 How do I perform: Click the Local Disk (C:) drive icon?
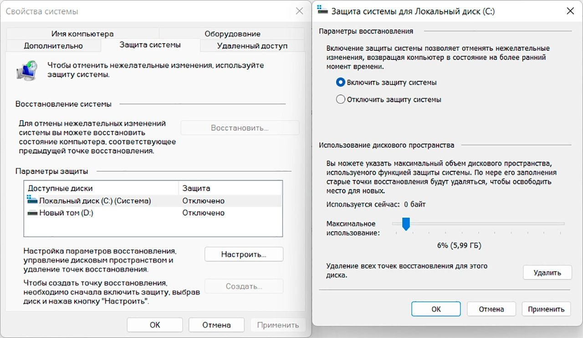pyautogui.click(x=32, y=200)
